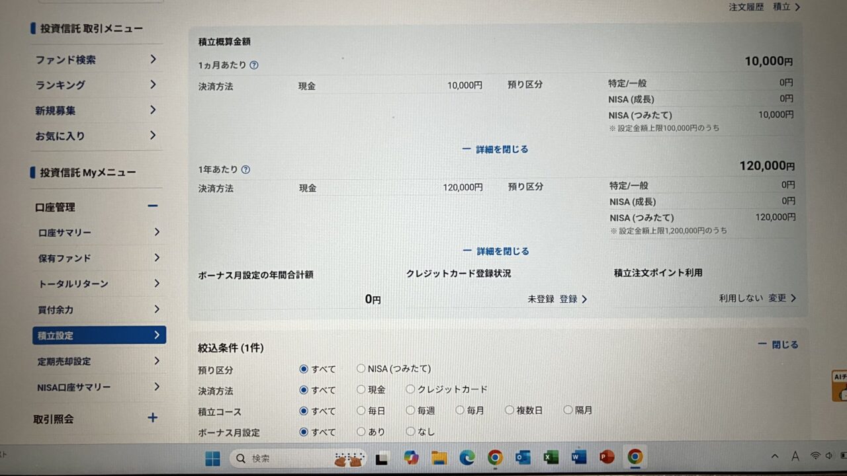The height and width of the screenshot is (476, 847).
Task: Select あり for ボーナス月設定 filter
Action: tap(361, 432)
